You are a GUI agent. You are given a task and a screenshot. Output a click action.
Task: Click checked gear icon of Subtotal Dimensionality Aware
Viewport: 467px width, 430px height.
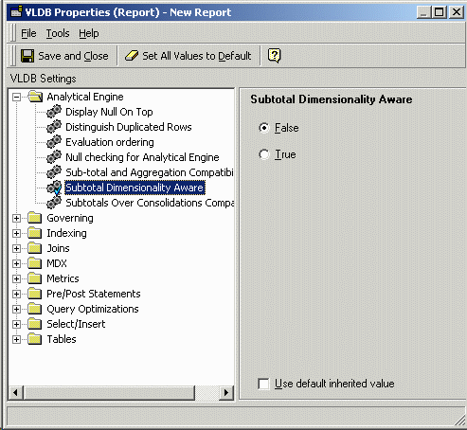tap(54, 188)
